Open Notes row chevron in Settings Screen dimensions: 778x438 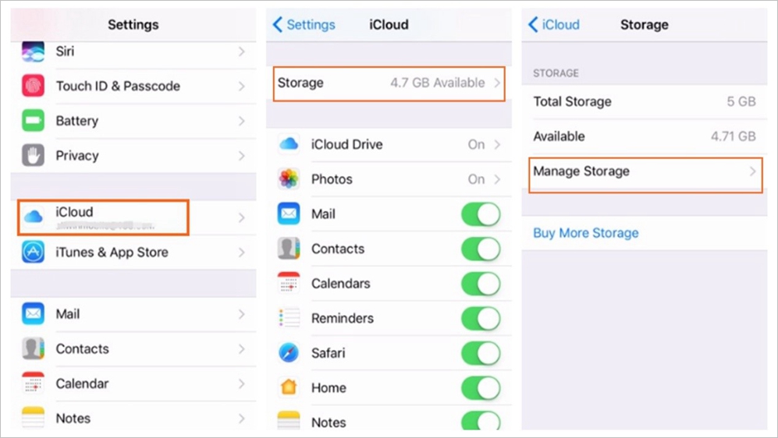[242, 419]
